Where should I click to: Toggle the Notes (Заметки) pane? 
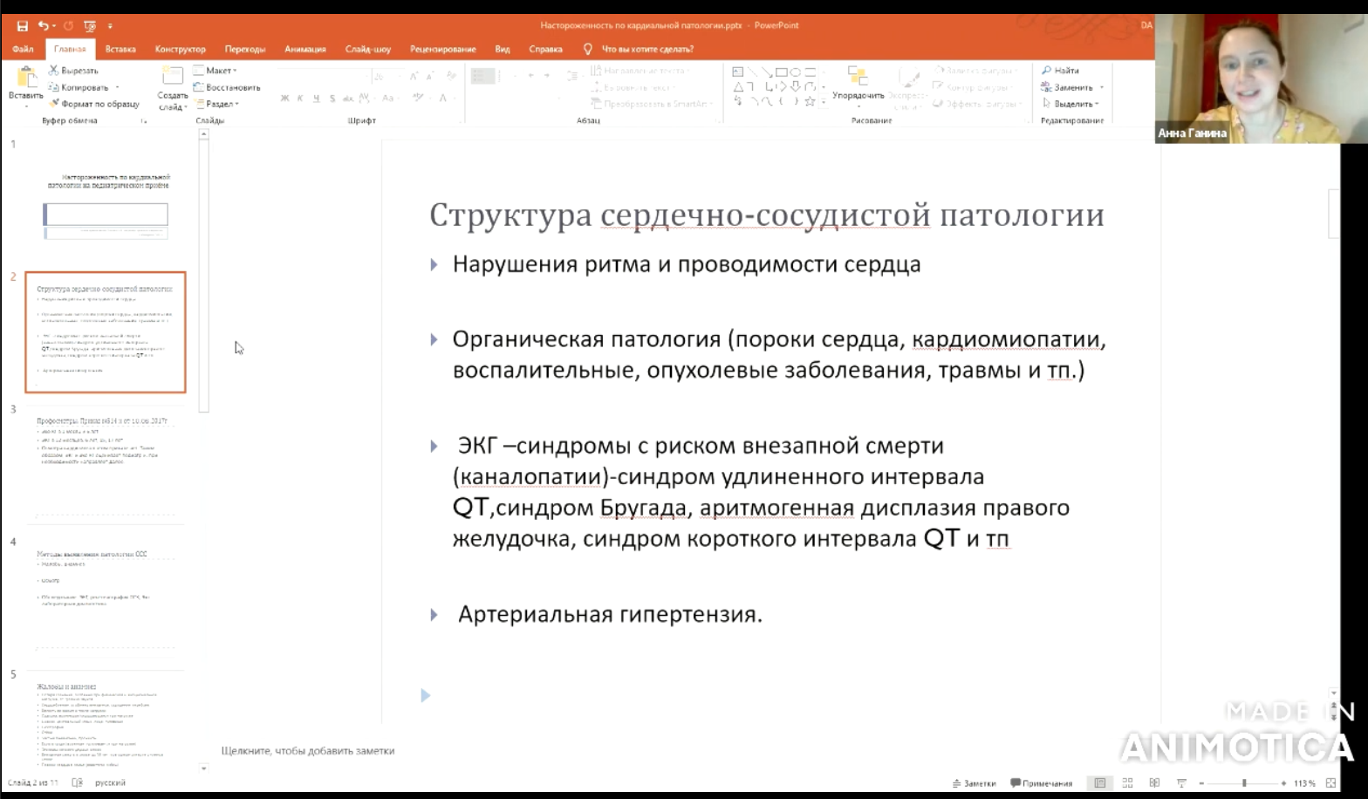pyautogui.click(x=975, y=783)
